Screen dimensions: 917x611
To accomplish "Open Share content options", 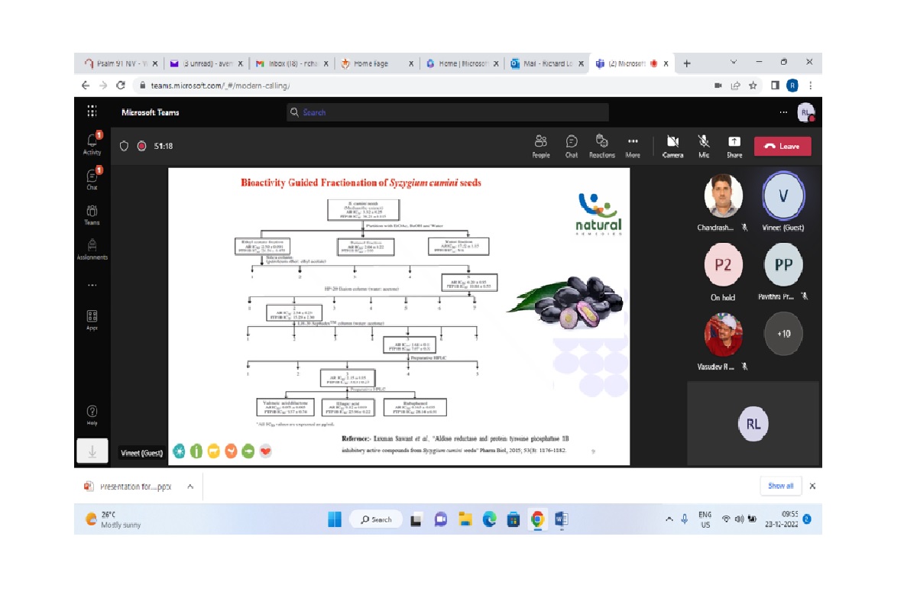I will 734,146.
